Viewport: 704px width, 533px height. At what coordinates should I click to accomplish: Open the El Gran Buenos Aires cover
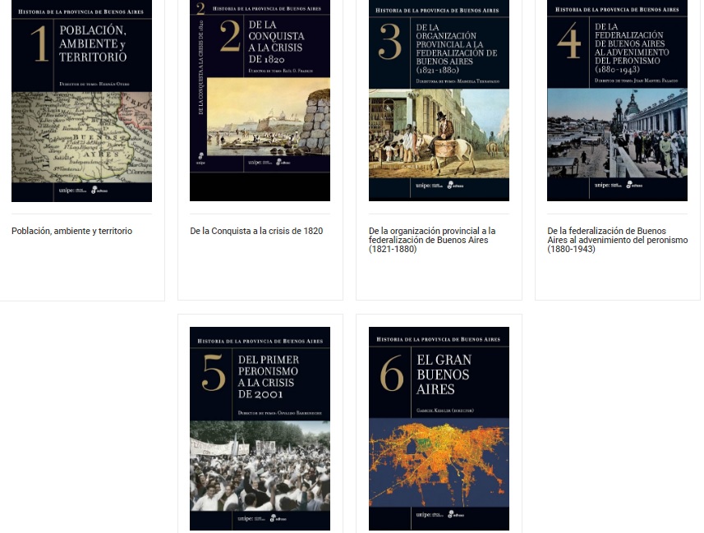click(439, 429)
